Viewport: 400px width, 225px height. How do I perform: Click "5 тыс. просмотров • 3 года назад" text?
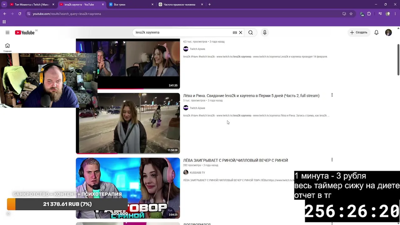[203, 101]
